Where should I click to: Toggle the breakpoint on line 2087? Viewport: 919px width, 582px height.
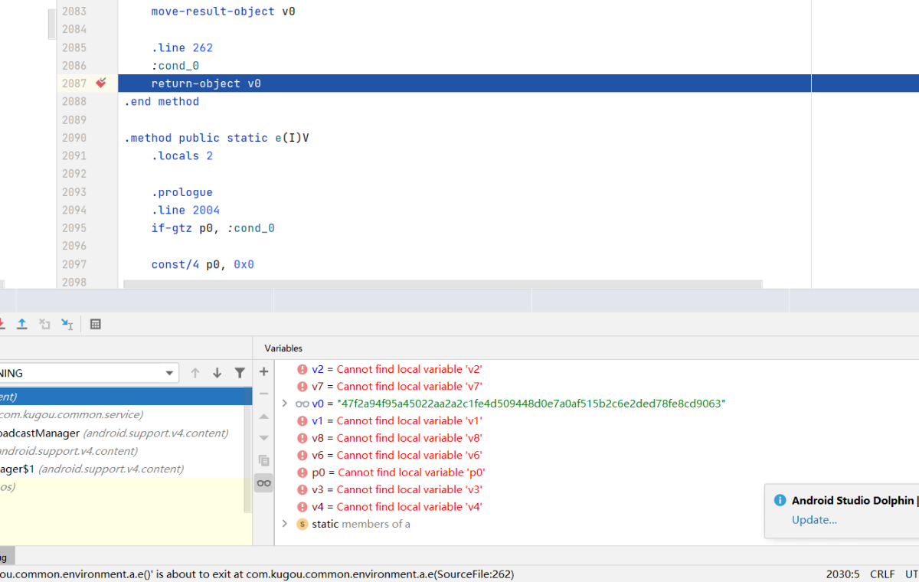point(101,83)
